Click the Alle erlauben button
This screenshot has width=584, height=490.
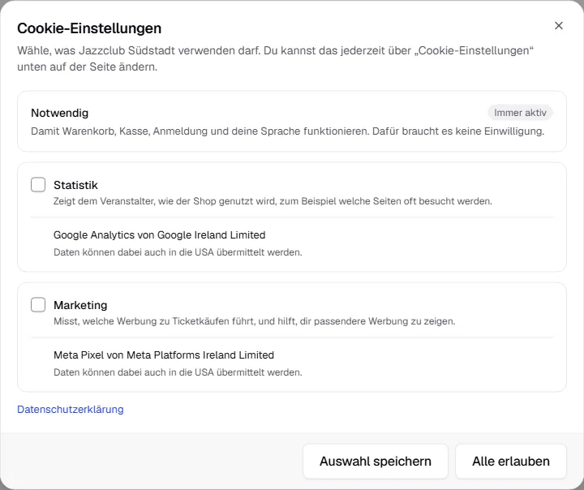point(511,462)
